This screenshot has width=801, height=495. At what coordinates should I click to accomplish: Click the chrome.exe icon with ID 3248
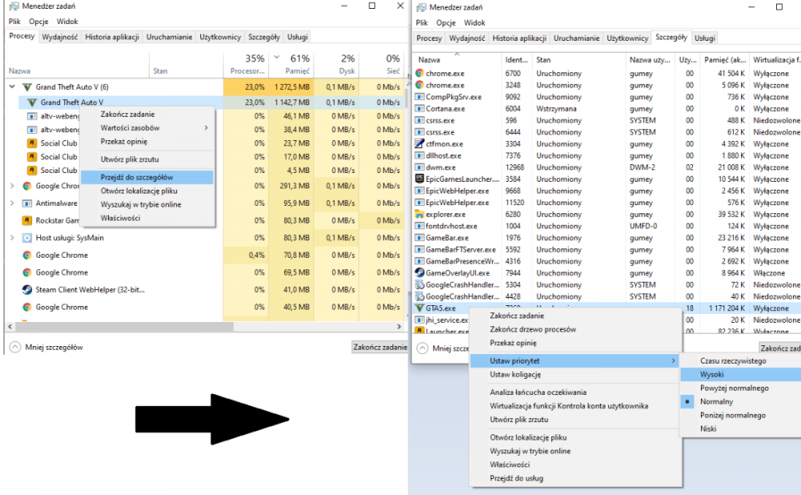[x=420, y=85]
